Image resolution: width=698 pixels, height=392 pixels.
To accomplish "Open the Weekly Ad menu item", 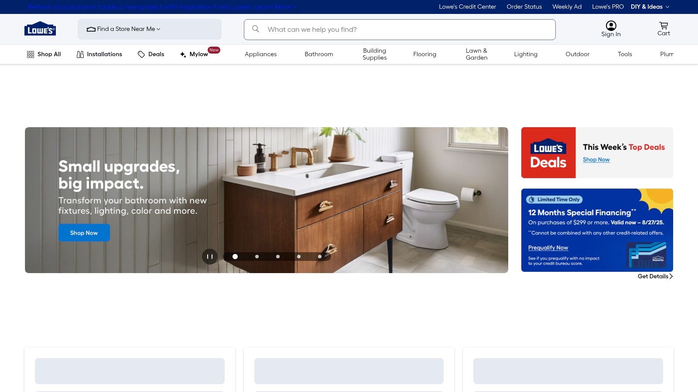I will tap(567, 7).
